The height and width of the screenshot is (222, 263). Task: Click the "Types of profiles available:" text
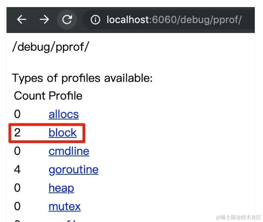coord(82,78)
